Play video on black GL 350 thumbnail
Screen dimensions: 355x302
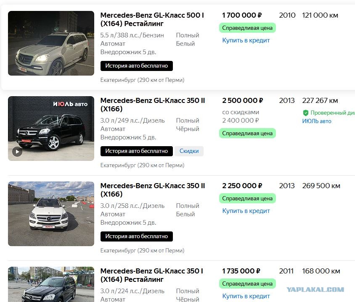click(17, 152)
